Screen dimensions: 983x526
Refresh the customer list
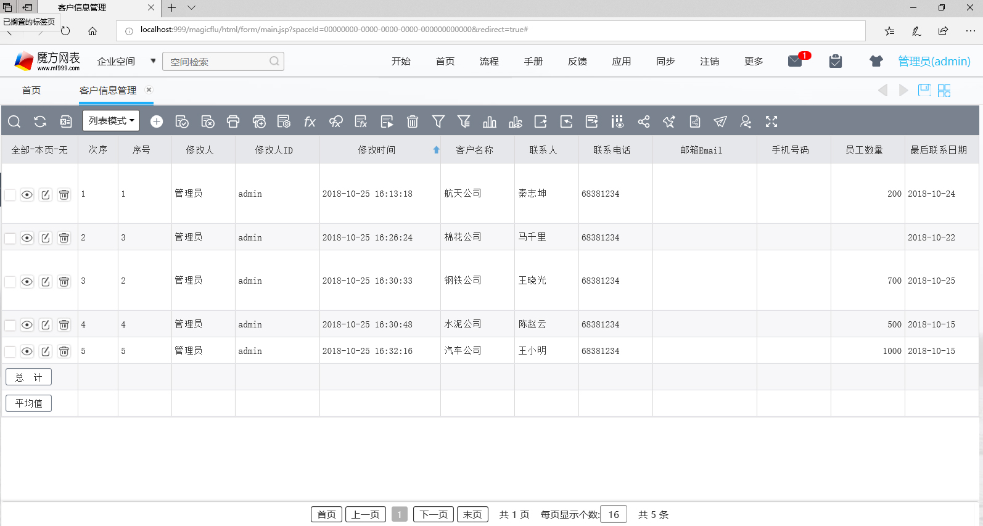click(x=40, y=121)
